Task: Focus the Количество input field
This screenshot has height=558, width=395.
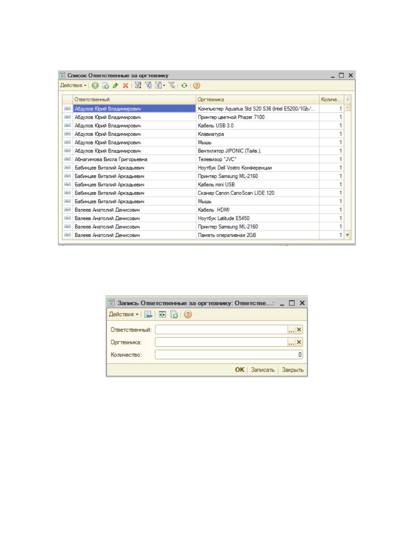Action: coord(229,355)
